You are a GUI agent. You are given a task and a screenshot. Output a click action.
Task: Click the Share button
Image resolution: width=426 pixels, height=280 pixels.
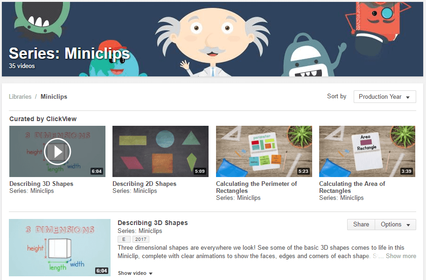click(x=361, y=225)
